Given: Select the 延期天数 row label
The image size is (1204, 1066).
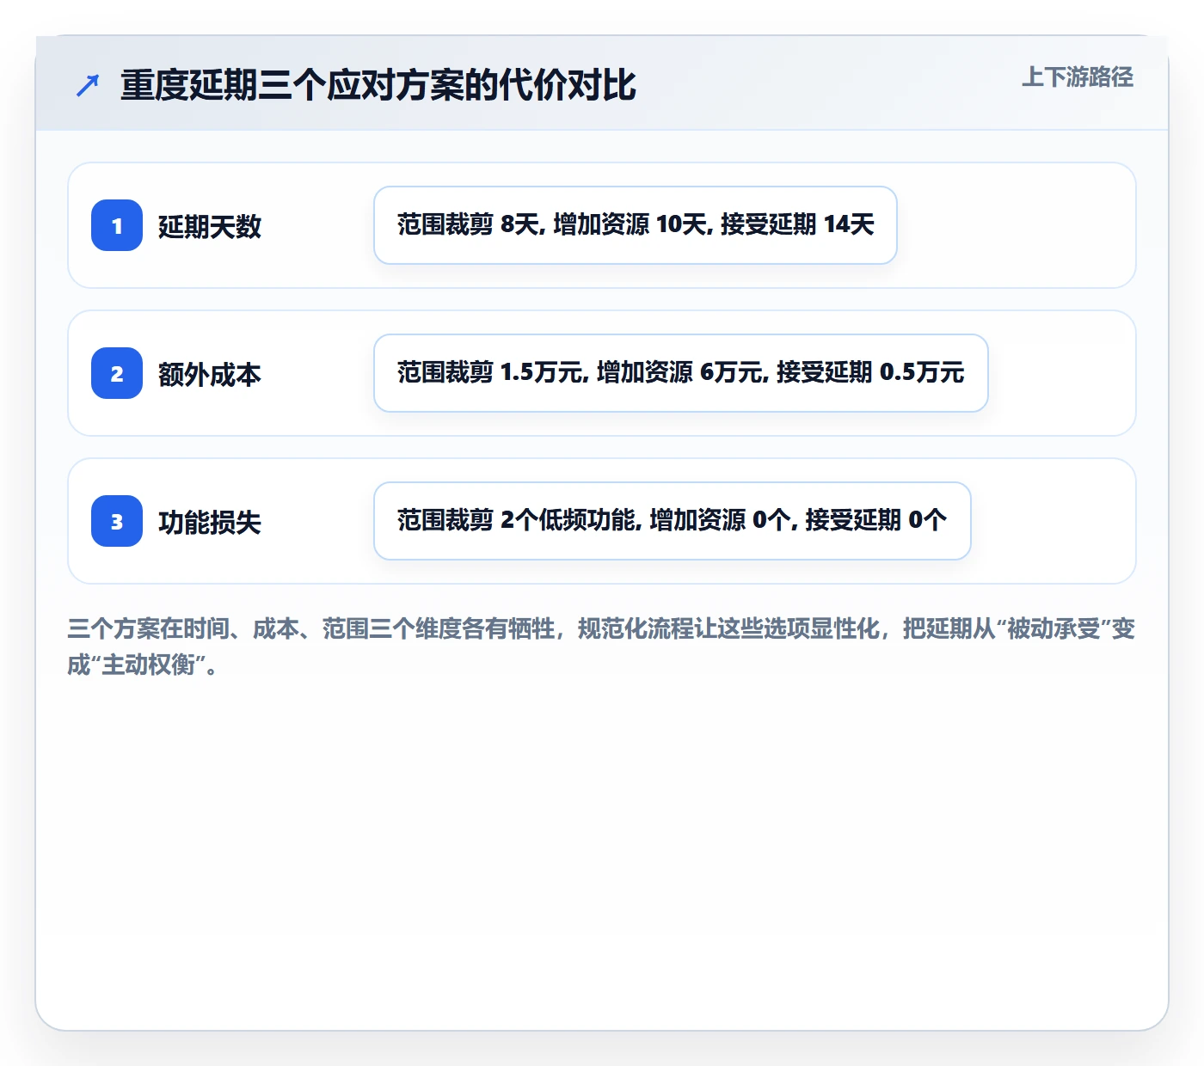Looking at the screenshot, I should pos(210,227).
